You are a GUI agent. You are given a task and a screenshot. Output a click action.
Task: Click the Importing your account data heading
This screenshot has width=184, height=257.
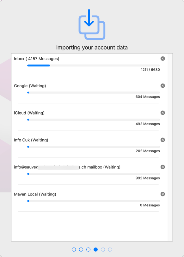coord(92,48)
